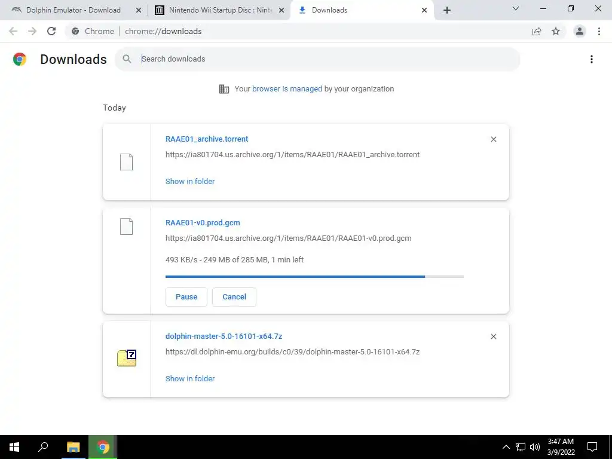
Task: Remove dolphin-master-5.0-16101-x64.7z from the list
Action: point(493,336)
